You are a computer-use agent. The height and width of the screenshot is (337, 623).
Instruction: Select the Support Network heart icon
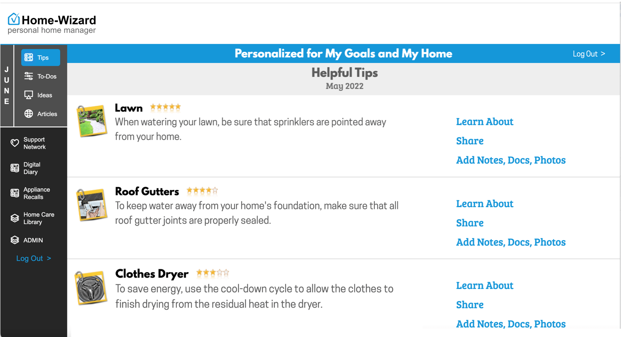coord(15,143)
